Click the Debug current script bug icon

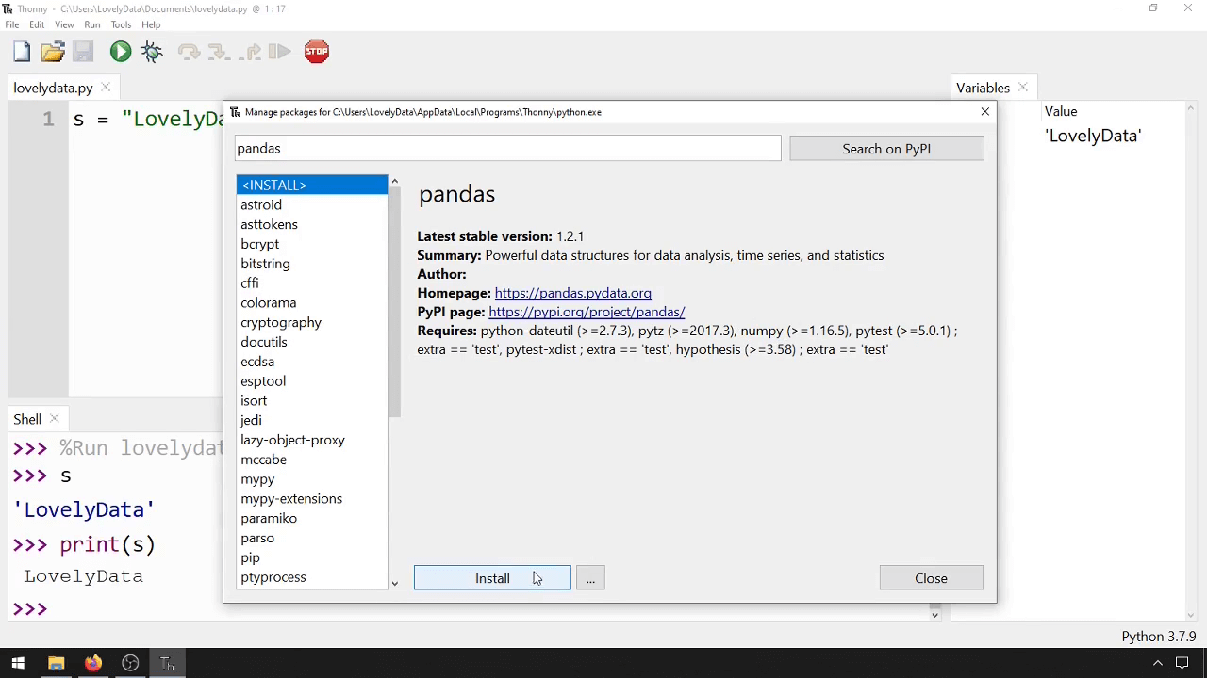pos(152,52)
